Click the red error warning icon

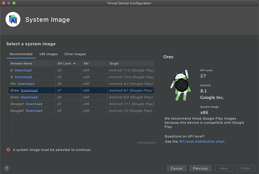click(8, 150)
